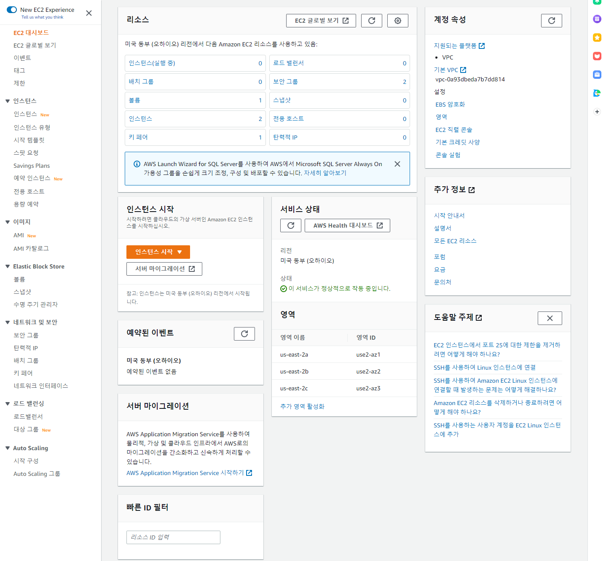
Task: Go to 이벤트 in sidebar
Action: pyautogui.click(x=22, y=58)
